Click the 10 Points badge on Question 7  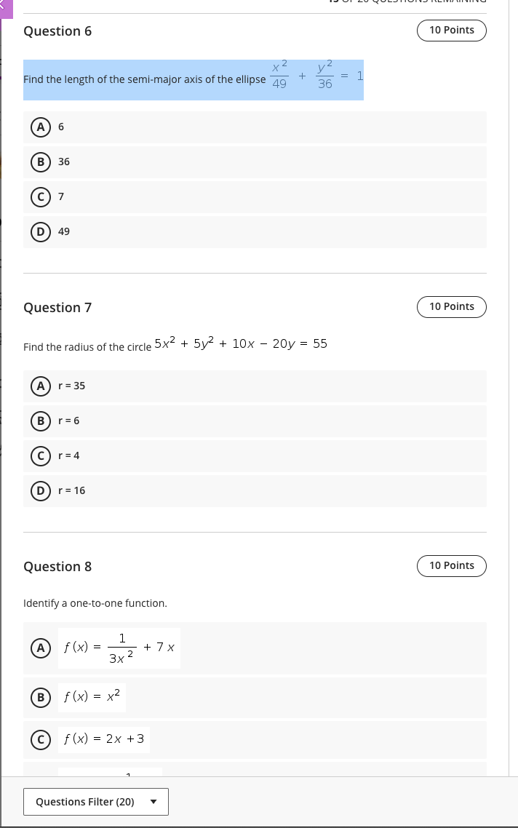point(451,306)
